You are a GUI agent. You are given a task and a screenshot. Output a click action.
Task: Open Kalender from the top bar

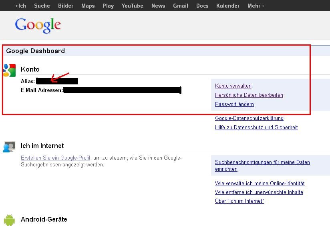(228, 6)
